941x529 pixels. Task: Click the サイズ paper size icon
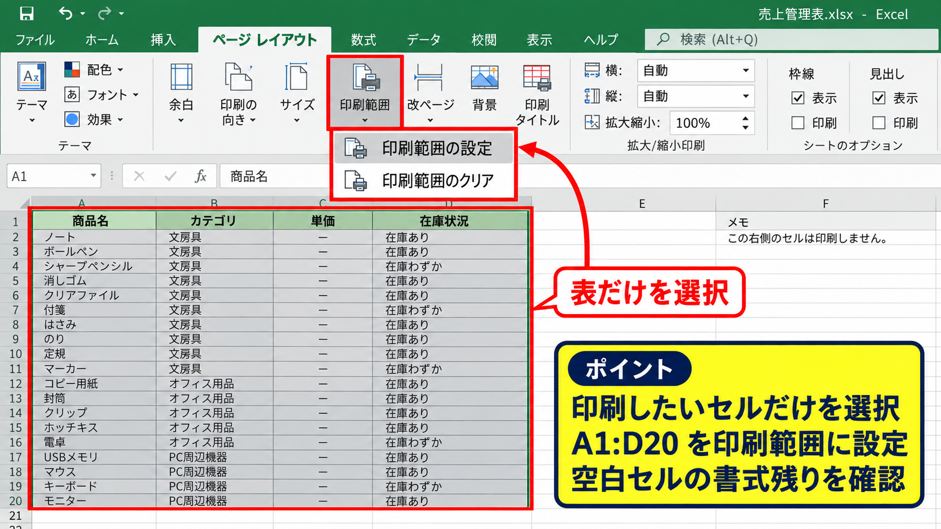(x=297, y=78)
